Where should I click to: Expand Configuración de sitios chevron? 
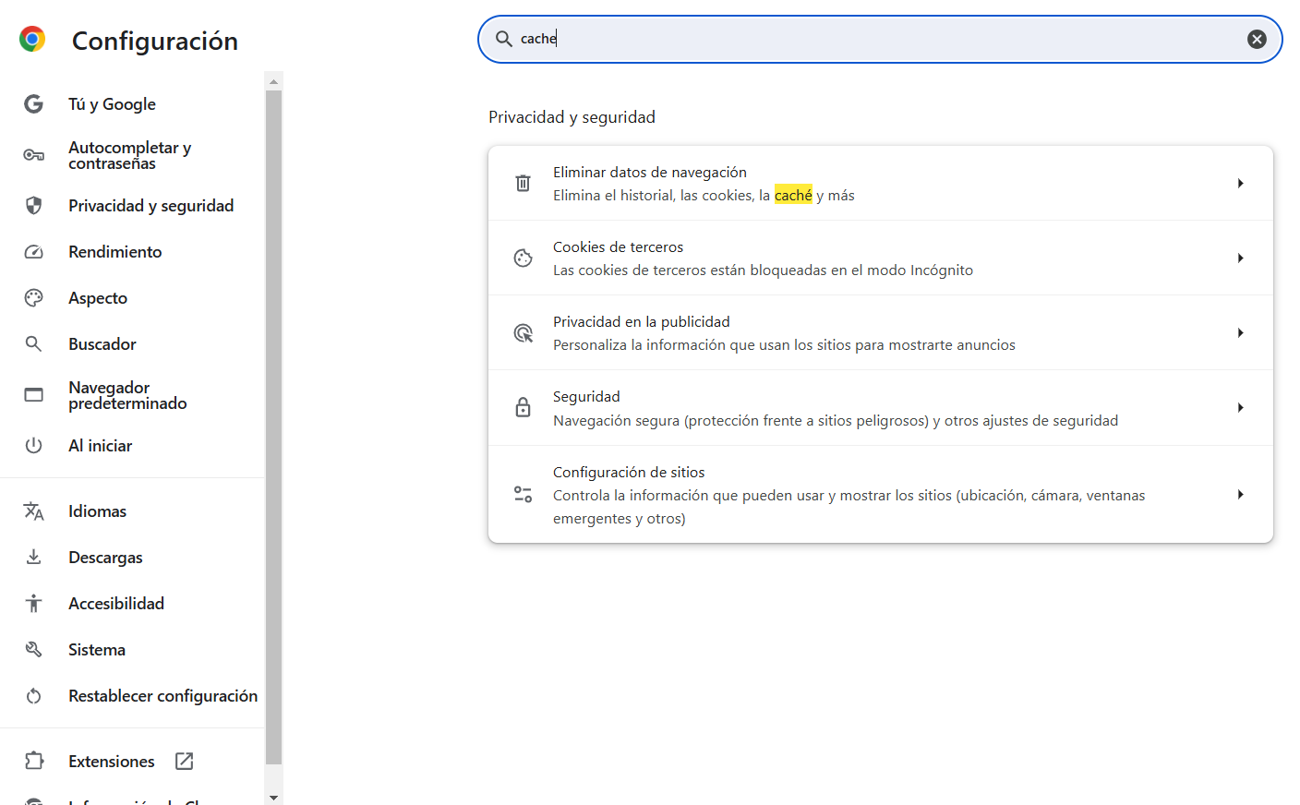1240,495
